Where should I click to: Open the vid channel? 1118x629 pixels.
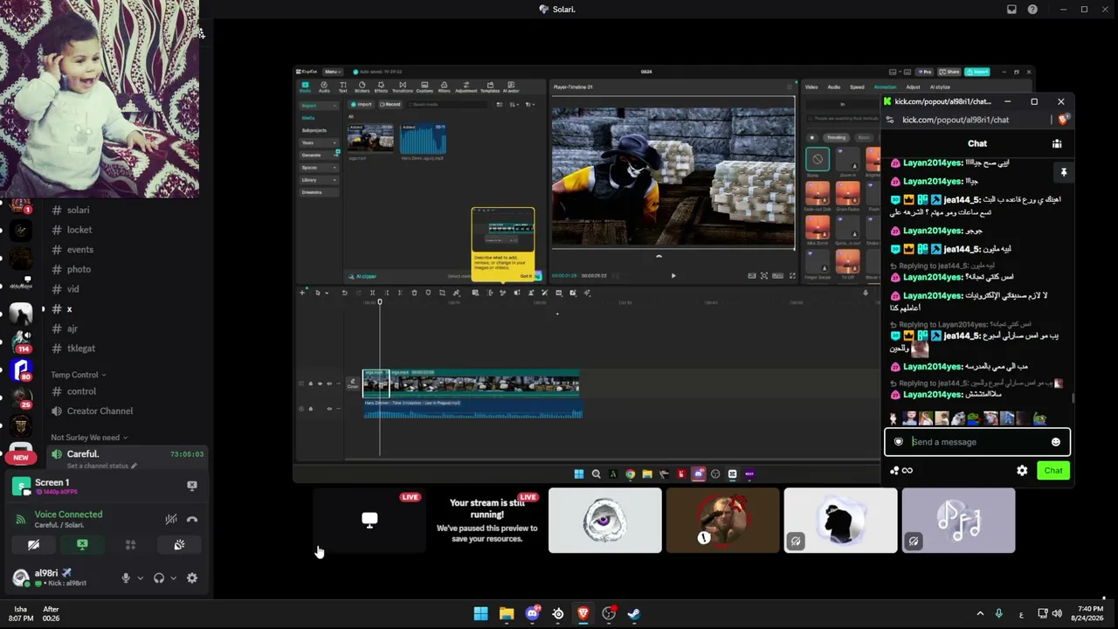point(72,289)
